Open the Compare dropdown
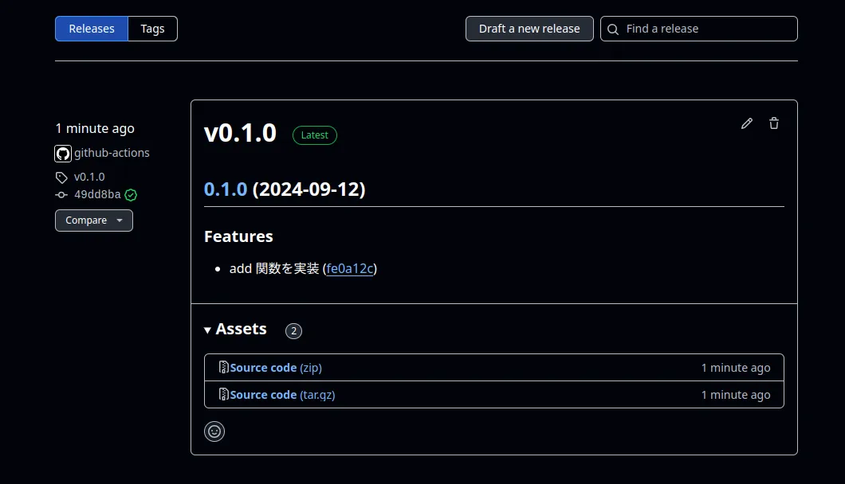This screenshot has height=484, width=845. [94, 221]
